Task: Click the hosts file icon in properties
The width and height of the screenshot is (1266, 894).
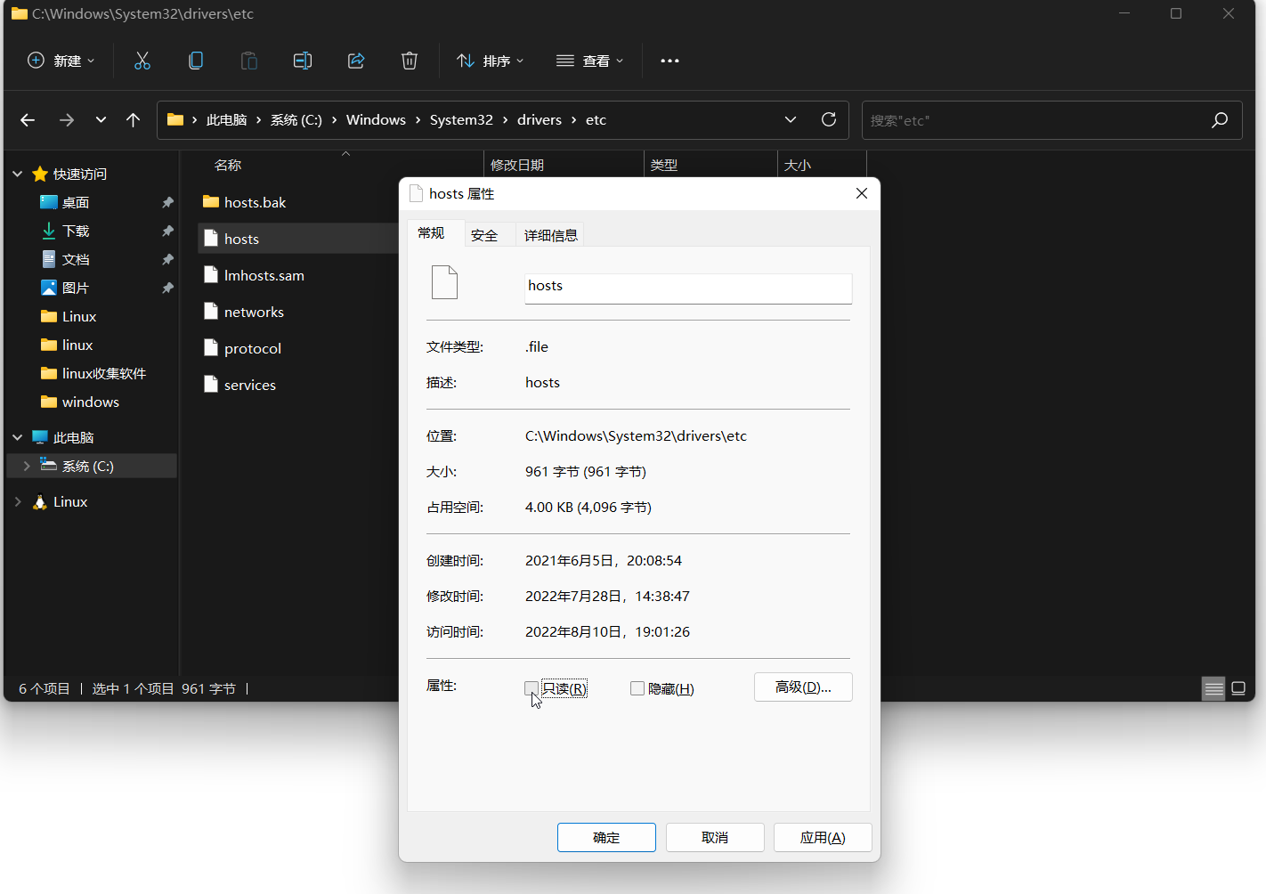Action: pyautogui.click(x=444, y=282)
